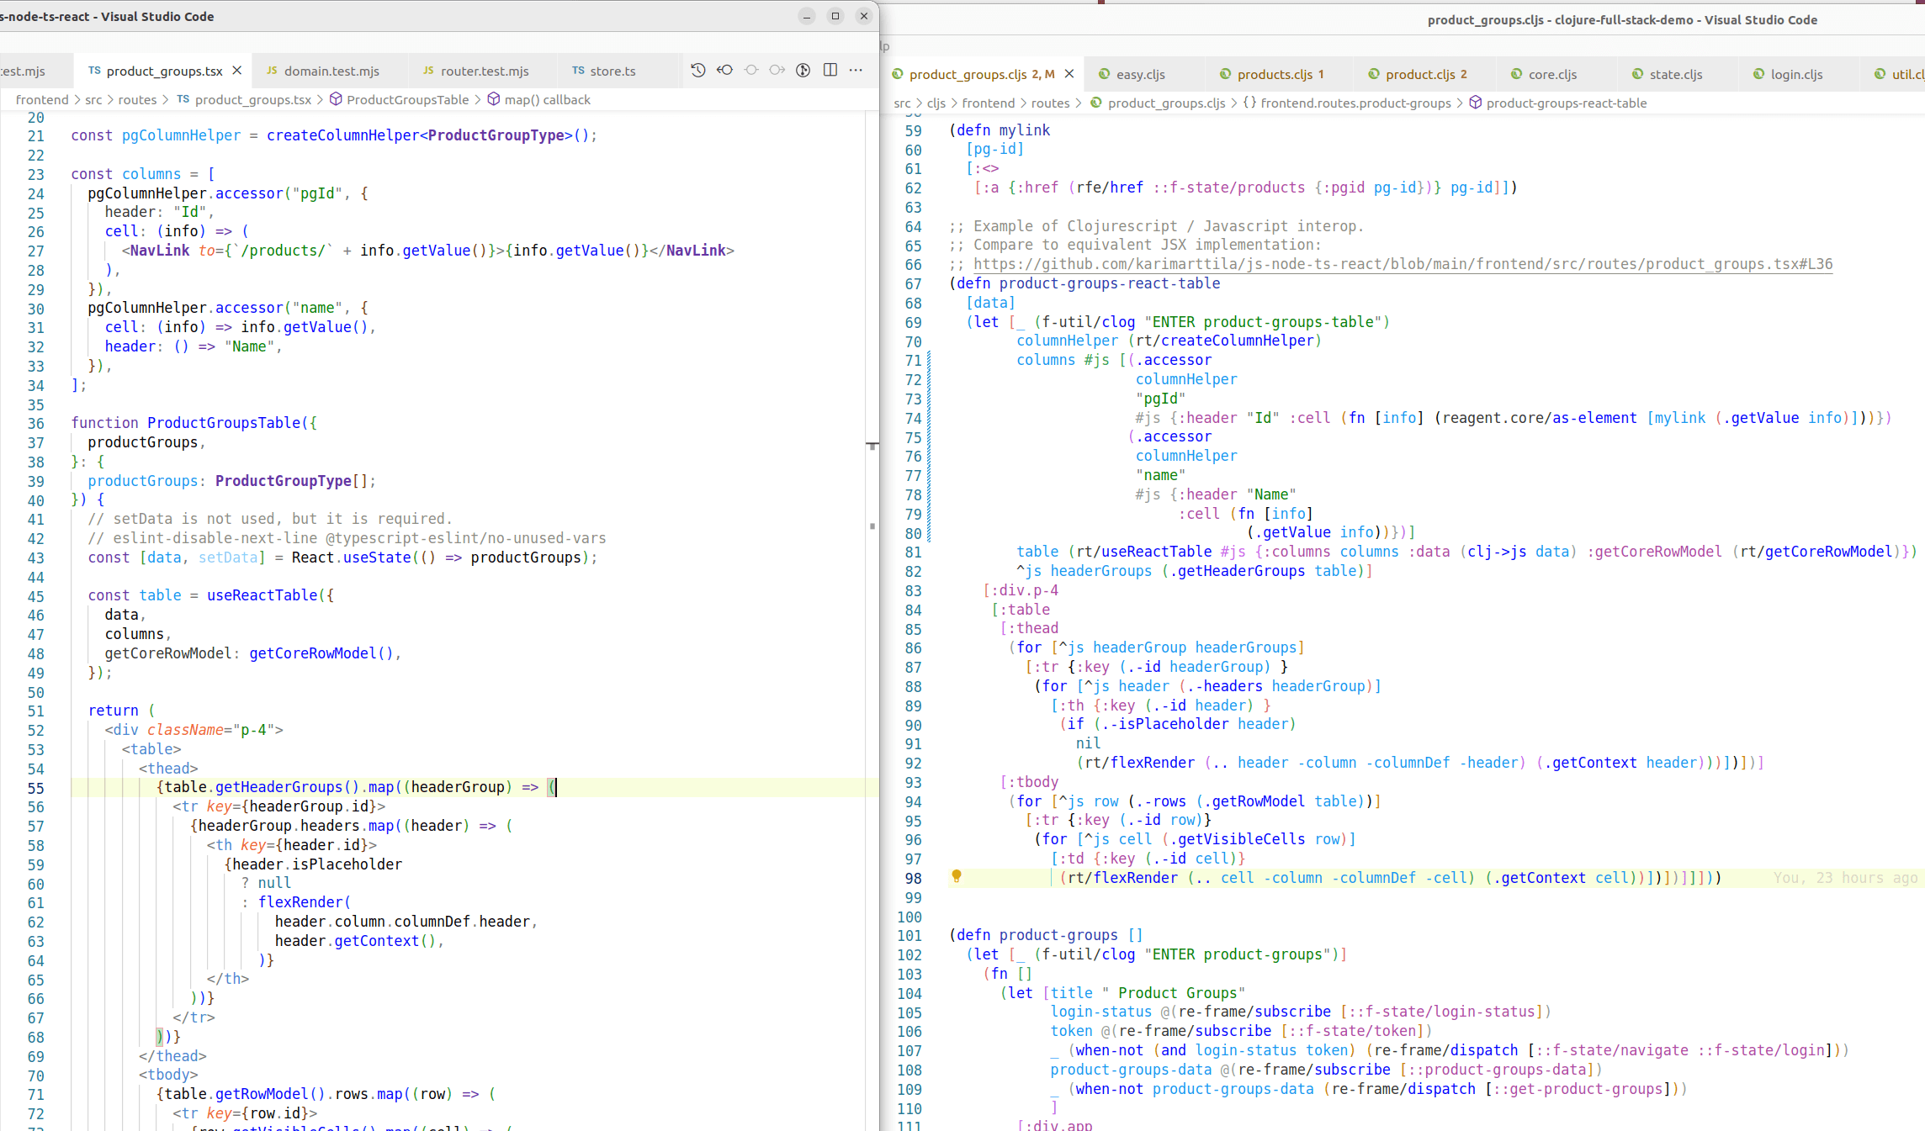Click the source control graph icon in the toolbar
This screenshot has height=1131, width=1925.
pos(803,71)
